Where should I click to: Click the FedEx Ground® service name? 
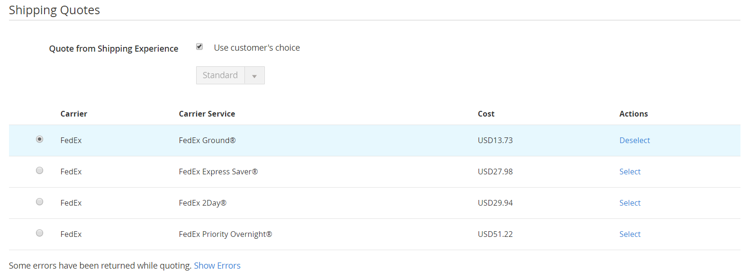[207, 140]
